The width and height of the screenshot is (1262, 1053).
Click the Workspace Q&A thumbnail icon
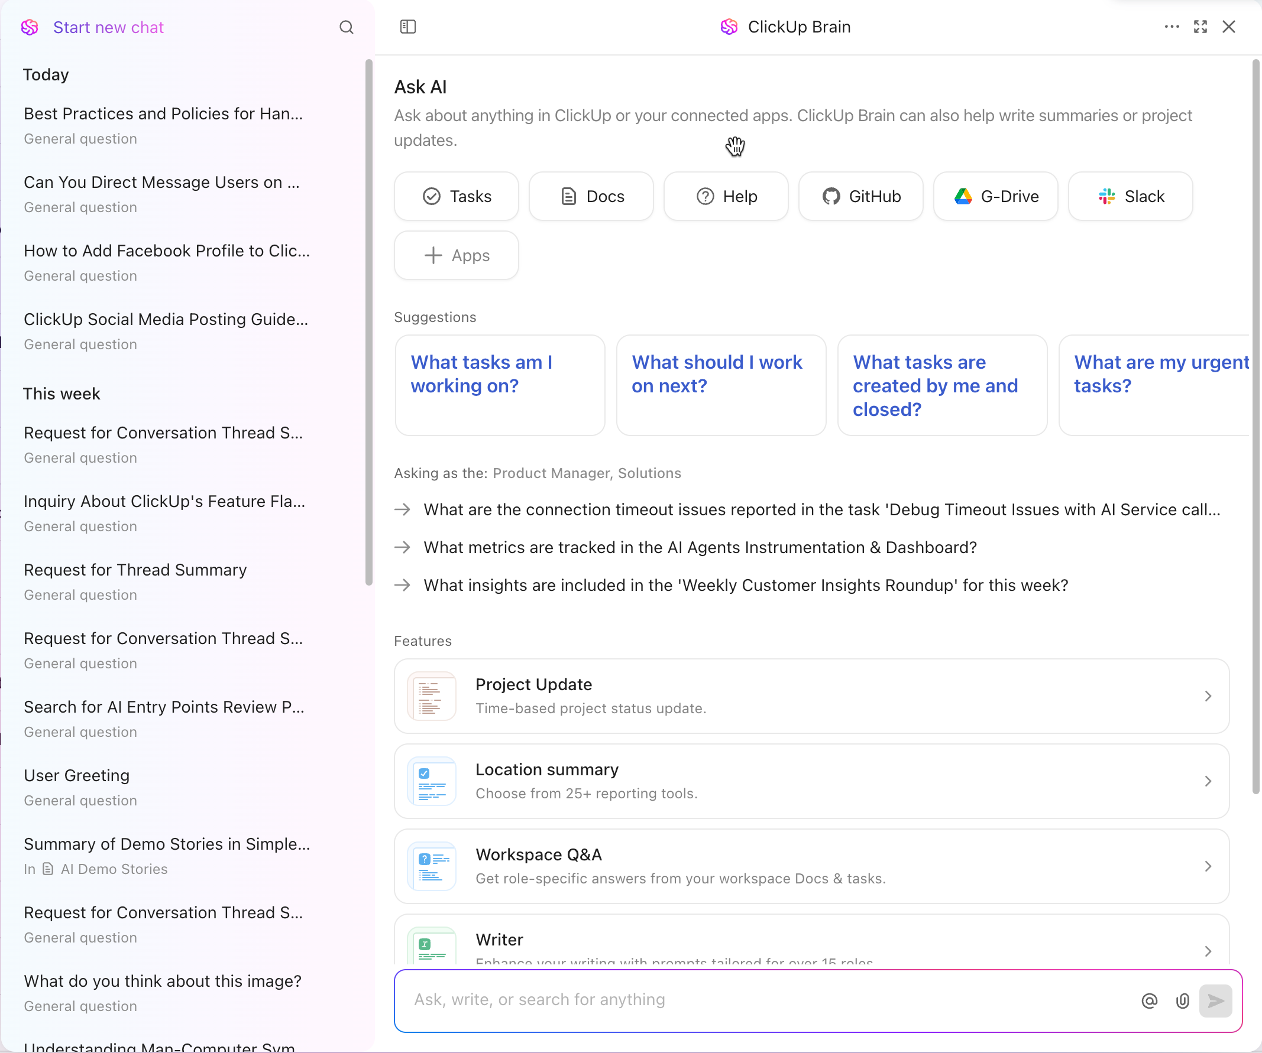coord(432,867)
